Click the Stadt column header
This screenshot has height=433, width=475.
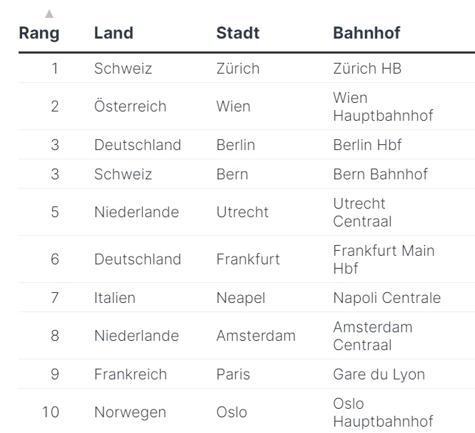pyautogui.click(x=238, y=33)
